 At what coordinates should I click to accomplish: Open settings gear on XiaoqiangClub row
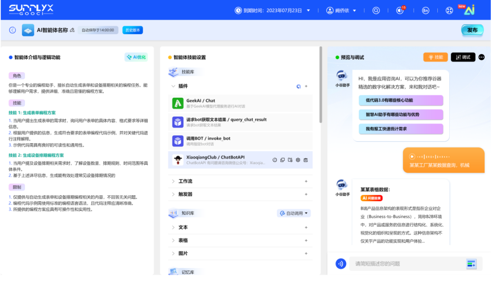point(298,160)
